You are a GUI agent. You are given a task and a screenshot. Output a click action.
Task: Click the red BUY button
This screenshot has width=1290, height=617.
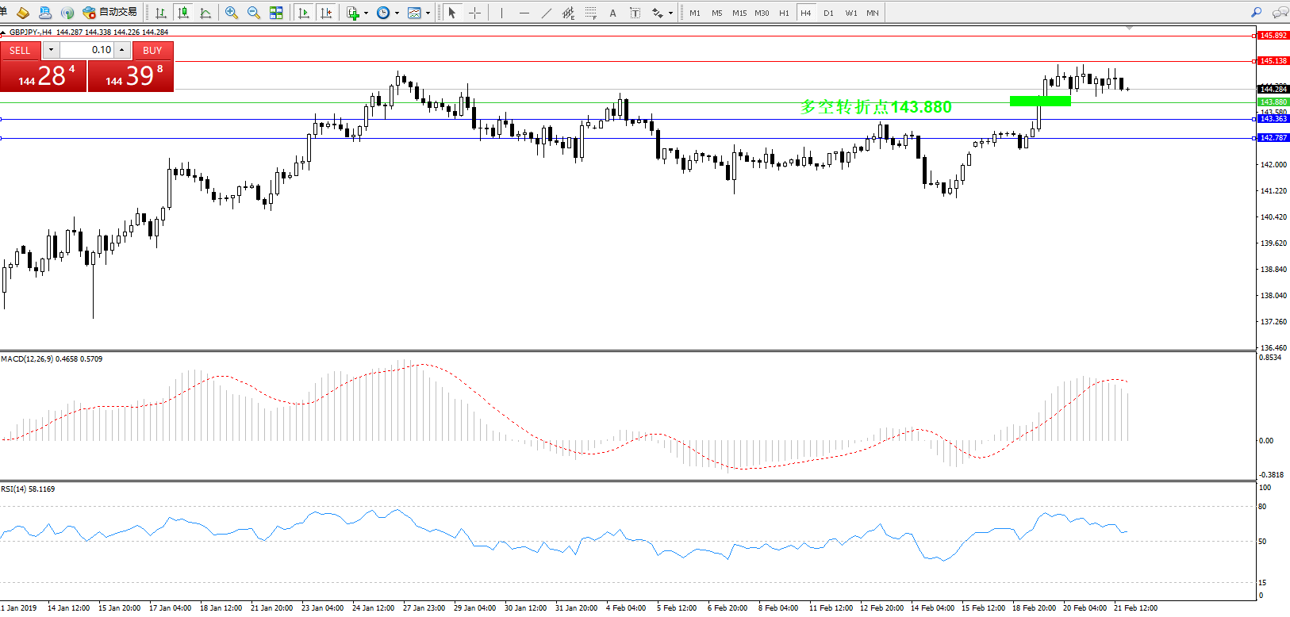tap(152, 50)
